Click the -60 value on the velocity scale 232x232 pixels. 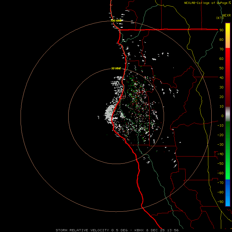click(220, 173)
